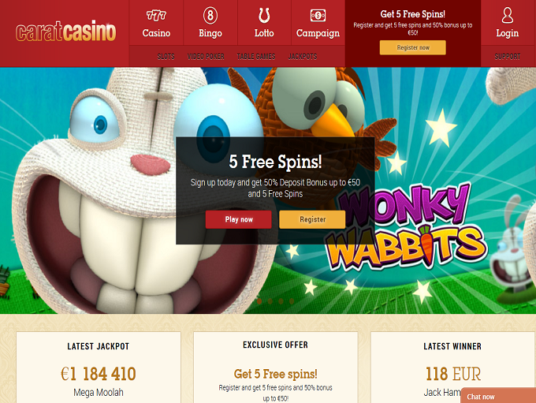Click the Register now button in header

click(412, 47)
